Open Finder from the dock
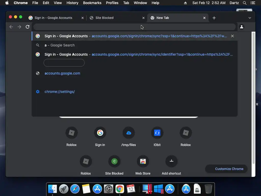 coord(53,189)
